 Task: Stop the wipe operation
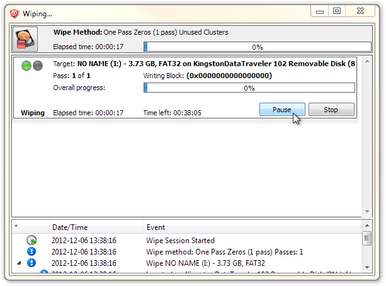pos(331,110)
